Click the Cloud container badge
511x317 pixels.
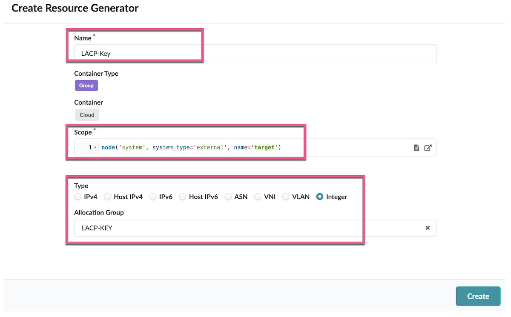[87, 114]
